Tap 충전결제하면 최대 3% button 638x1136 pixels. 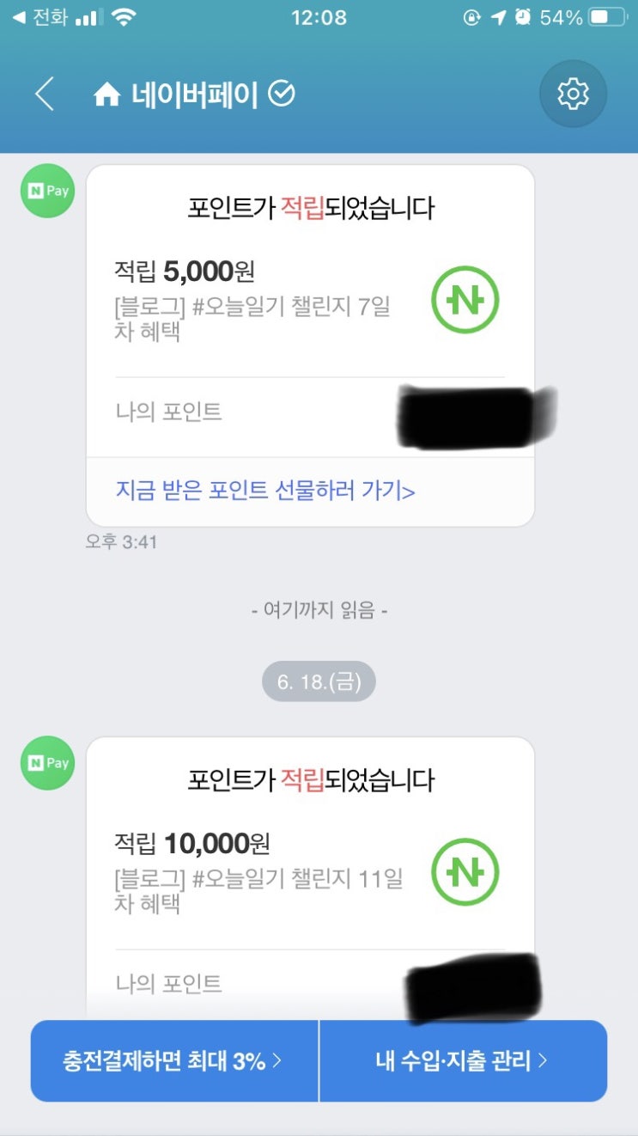[174, 1061]
